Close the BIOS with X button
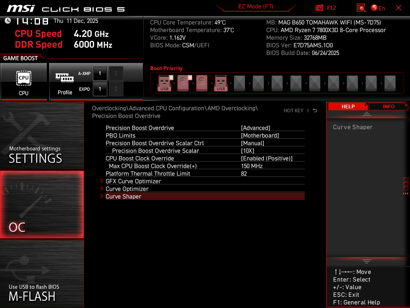The image size is (410, 308). tap(398, 8)
